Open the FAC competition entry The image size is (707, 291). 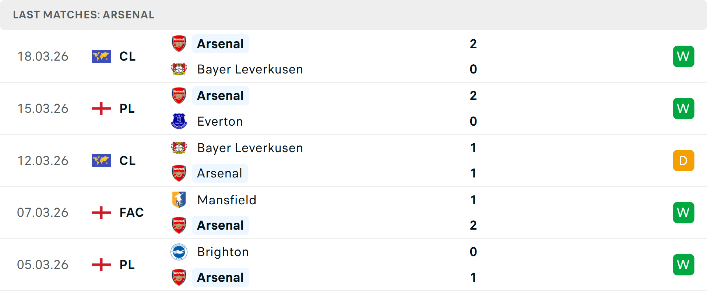pos(131,212)
